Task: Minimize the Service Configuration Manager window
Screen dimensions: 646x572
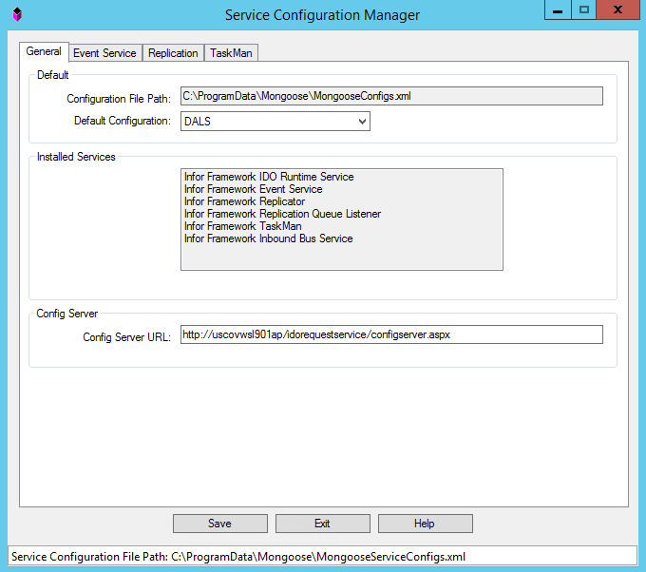Action: click(558, 10)
